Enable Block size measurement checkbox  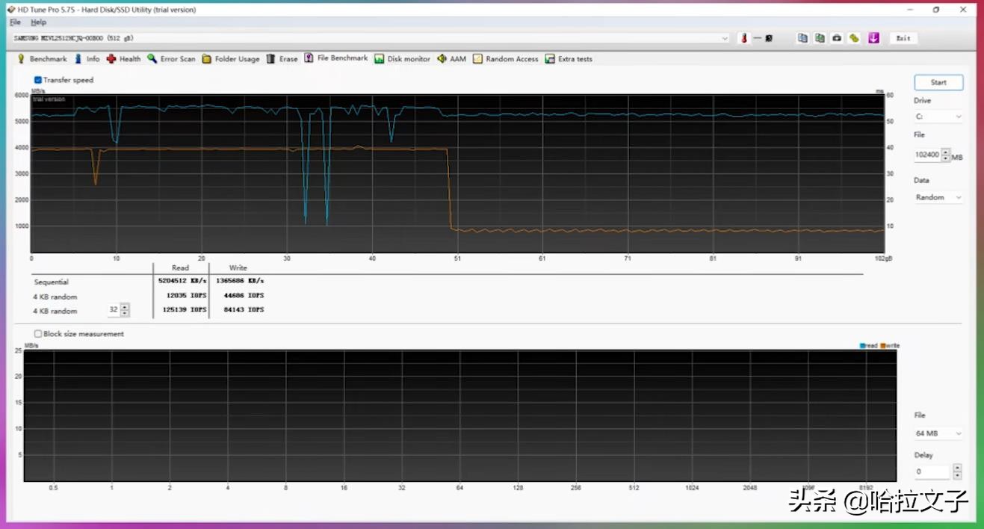point(38,334)
